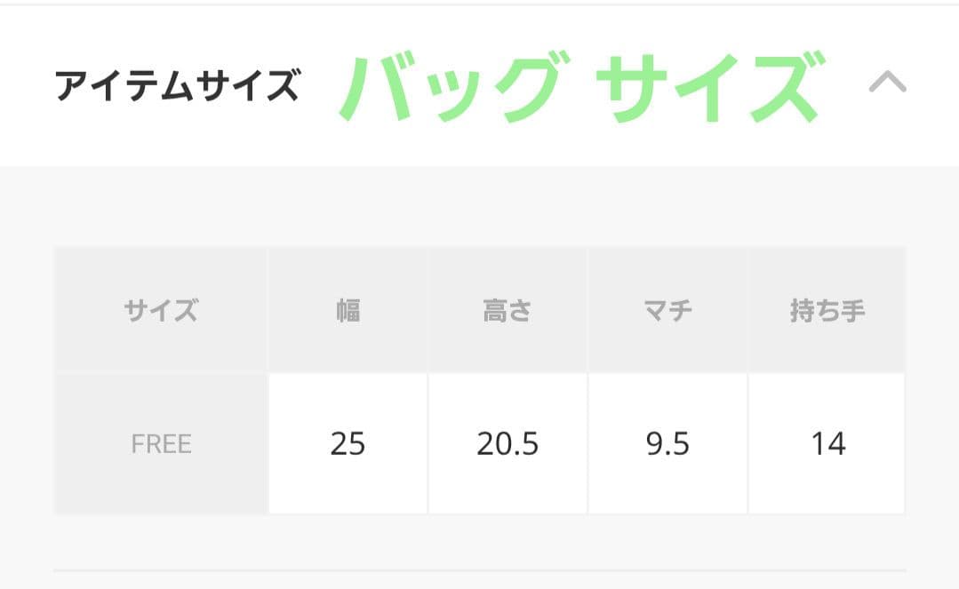Click the width value 25
Screen dimensions: 959x589
pos(348,444)
